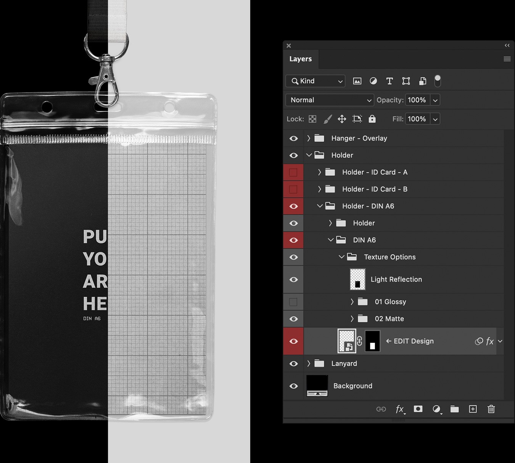Show the Holder - ID Card - A group
The image size is (515, 463).
tap(293, 172)
